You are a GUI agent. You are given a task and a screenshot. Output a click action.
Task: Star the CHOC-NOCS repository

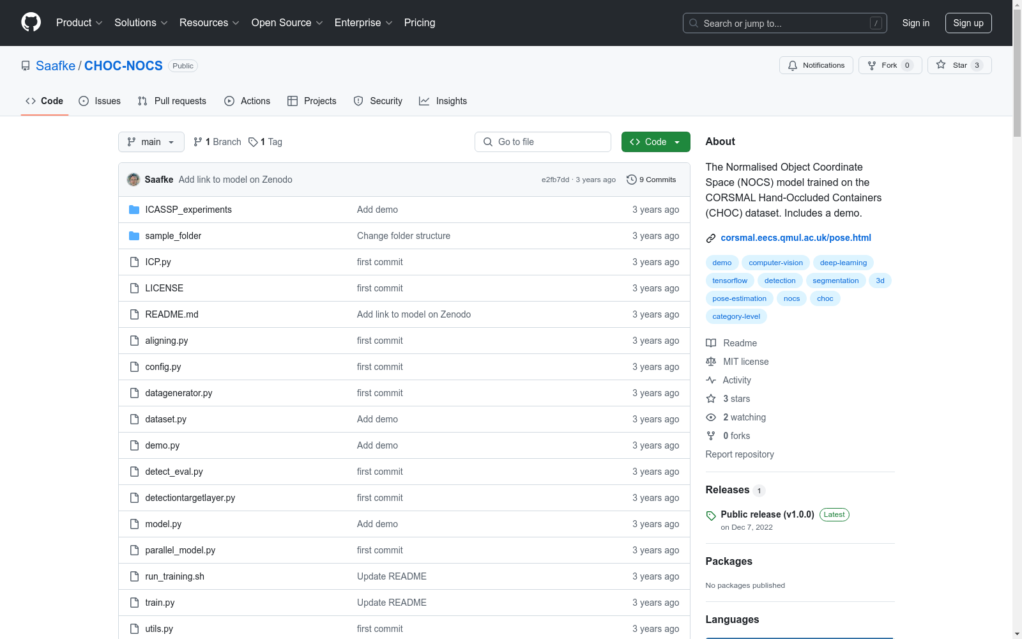[959, 65]
